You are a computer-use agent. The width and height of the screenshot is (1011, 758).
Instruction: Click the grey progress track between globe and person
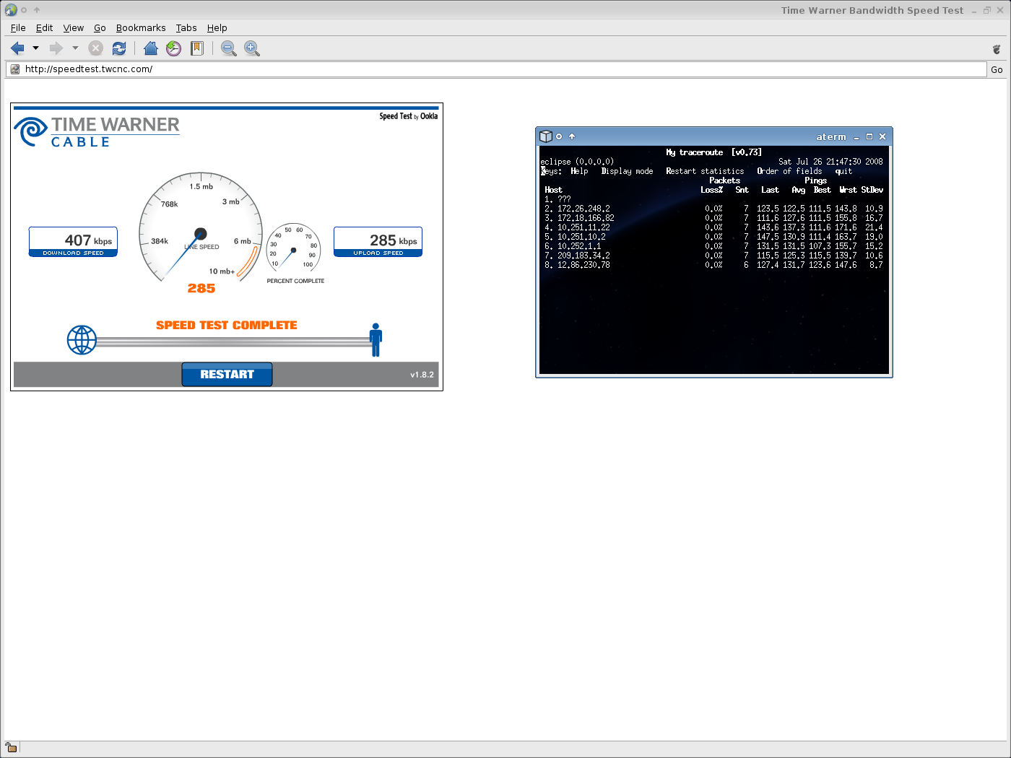tap(233, 341)
